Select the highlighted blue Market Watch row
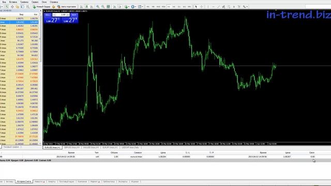Image resolution: width=331 pixels, height=186 pixels. [x=19, y=22]
